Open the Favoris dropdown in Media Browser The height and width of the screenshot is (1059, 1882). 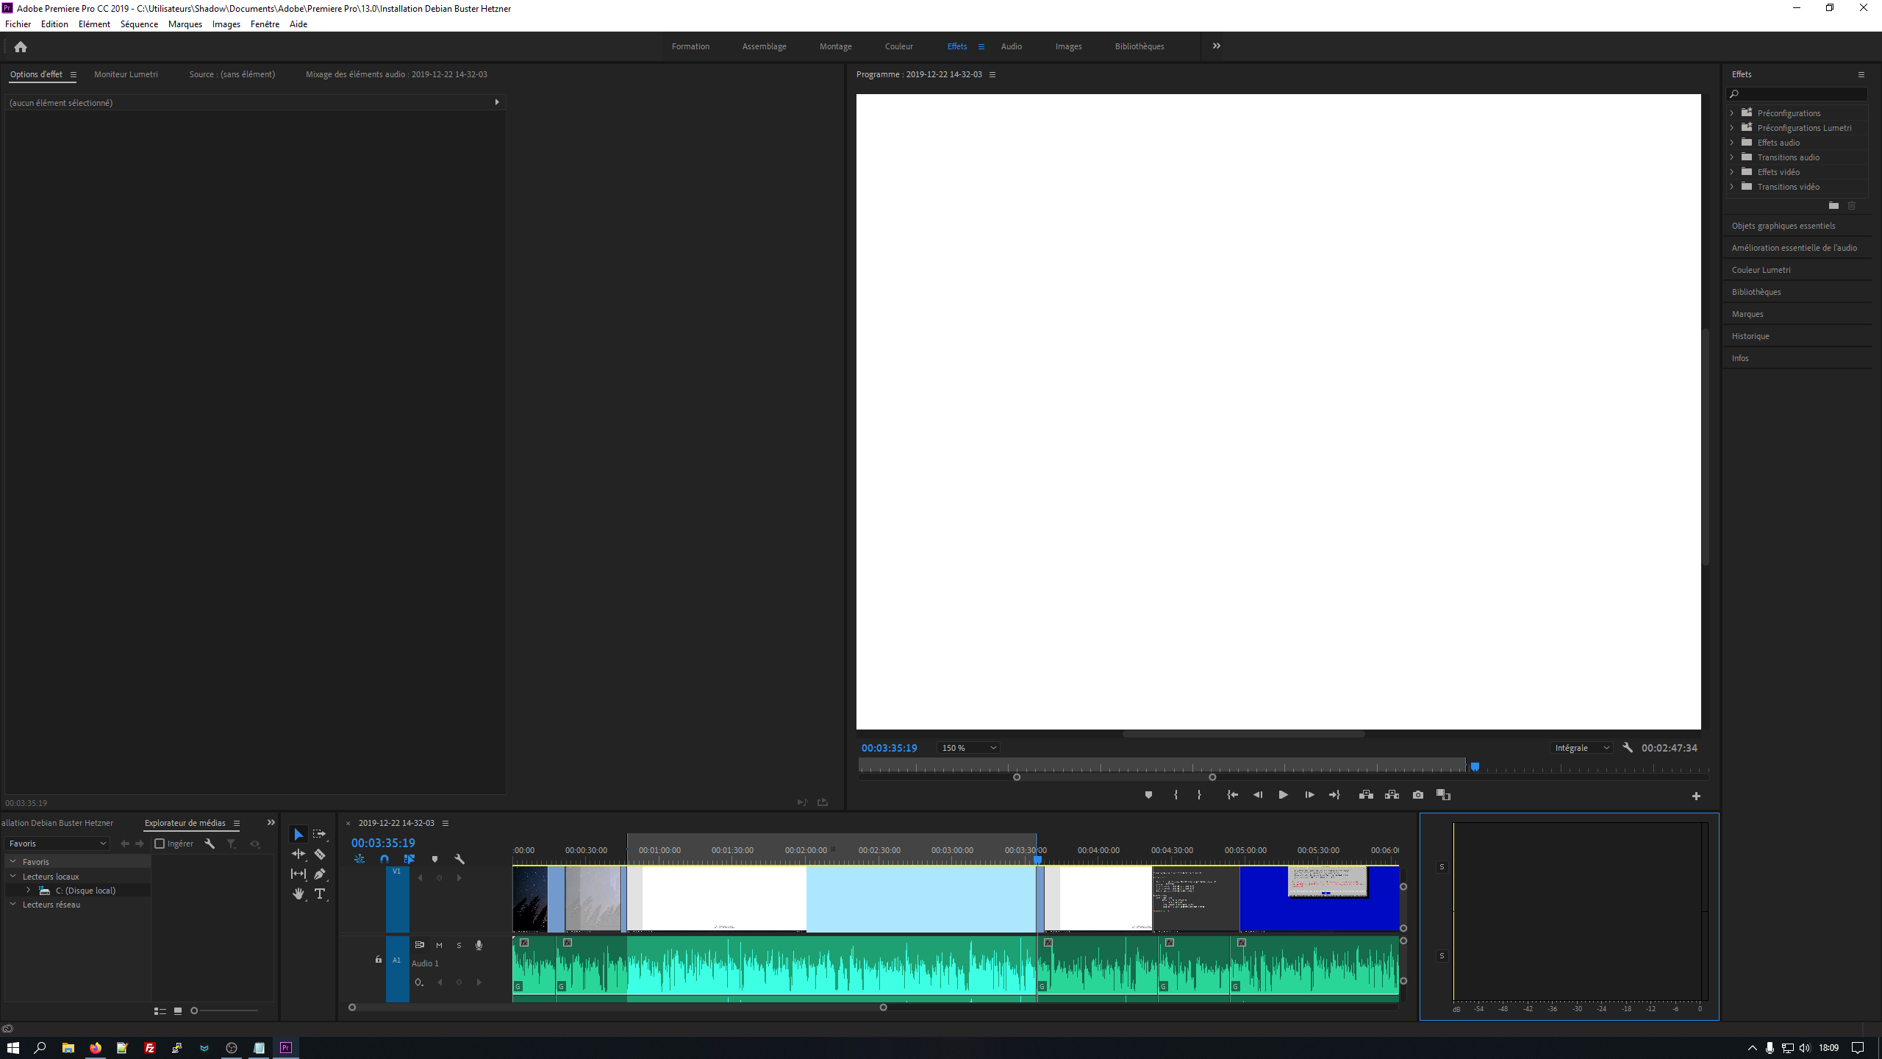click(57, 844)
